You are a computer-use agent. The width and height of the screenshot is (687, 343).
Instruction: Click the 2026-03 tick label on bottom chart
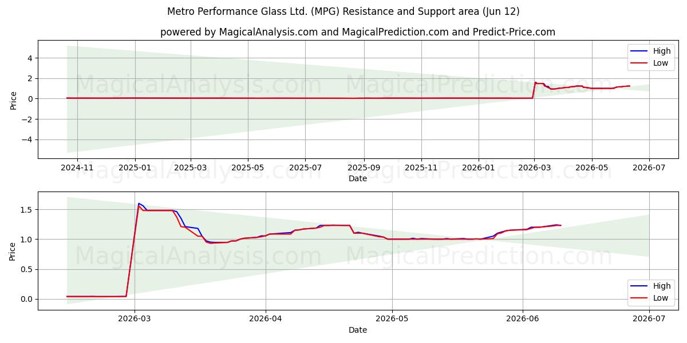point(135,319)
